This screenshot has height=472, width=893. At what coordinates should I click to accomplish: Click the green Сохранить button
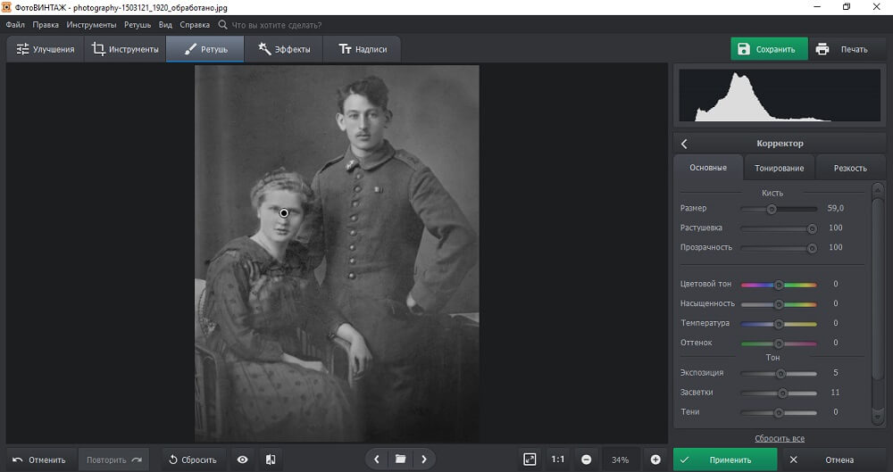pos(769,49)
